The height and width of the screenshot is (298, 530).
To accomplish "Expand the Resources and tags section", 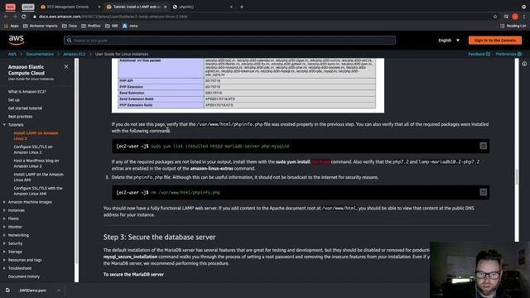I will (x=4, y=260).
